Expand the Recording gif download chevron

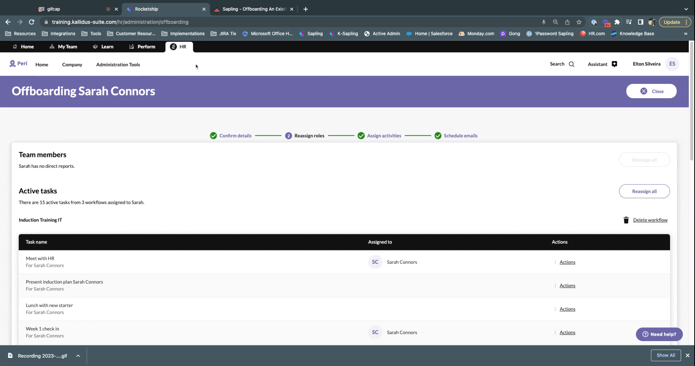[x=78, y=355]
